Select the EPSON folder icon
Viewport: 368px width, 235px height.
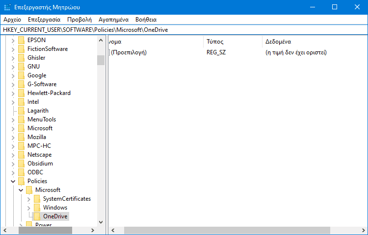[22, 40]
